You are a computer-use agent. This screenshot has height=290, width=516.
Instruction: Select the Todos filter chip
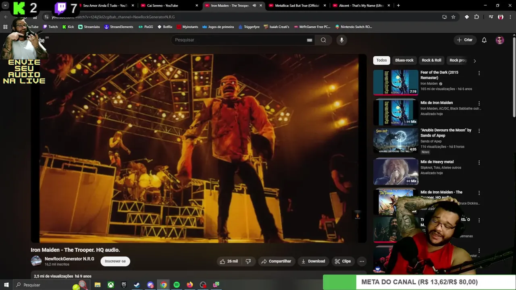[x=381, y=60]
